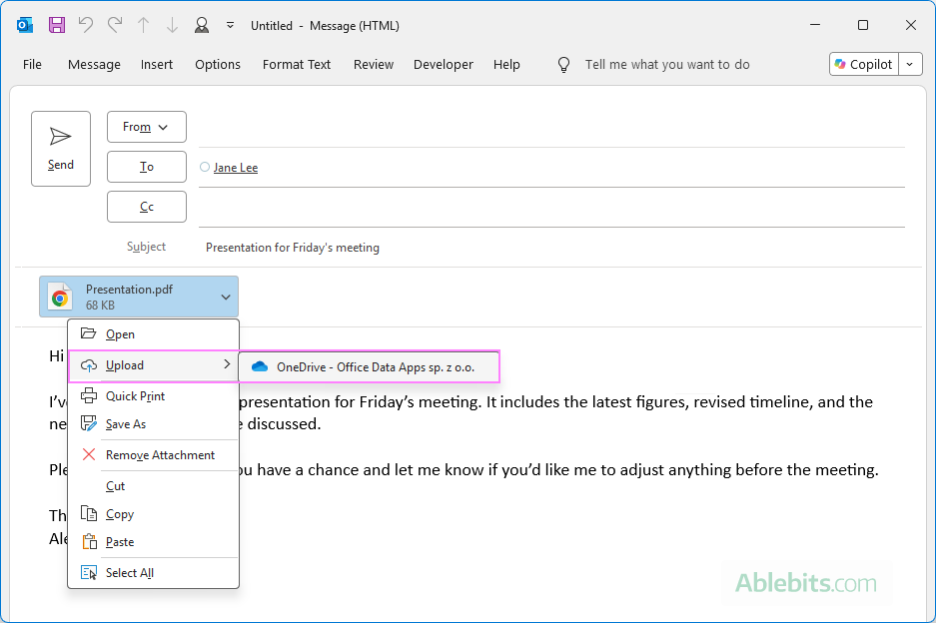Click the lightbulb Tell me icon

click(x=563, y=65)
